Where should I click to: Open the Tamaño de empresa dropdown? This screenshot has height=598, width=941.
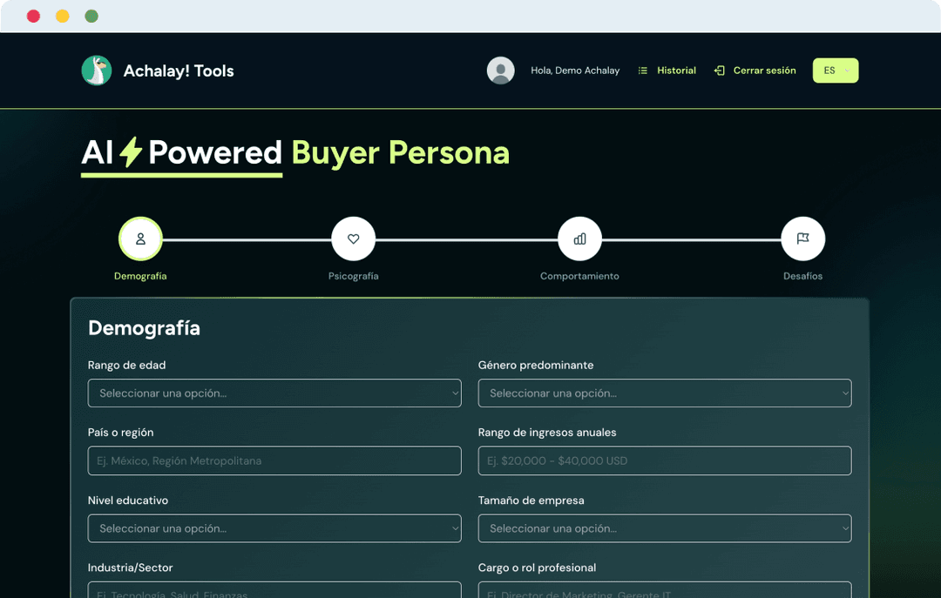pos(665,528)
